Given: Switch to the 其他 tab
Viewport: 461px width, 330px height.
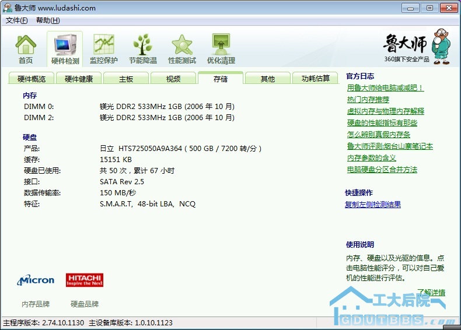Looking at the screenshot, I should point(267,79).
